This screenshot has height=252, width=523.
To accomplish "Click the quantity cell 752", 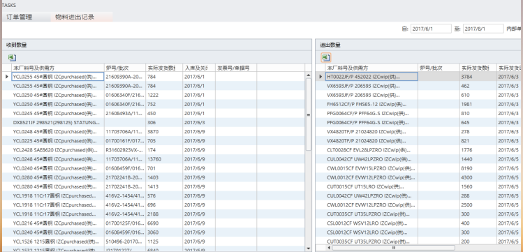I will pos(164,104).
